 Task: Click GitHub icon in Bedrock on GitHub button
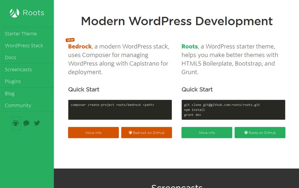pyautogui.click(x=130, y=133)
